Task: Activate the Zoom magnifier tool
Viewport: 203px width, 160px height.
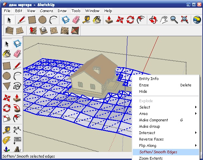Action: pos(174,20)
